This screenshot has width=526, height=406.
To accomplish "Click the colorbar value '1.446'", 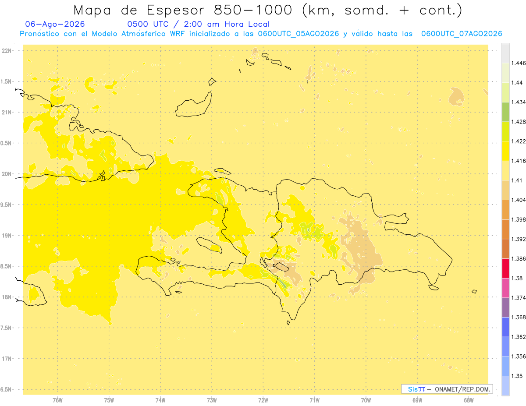I will [x=519, y=63].
